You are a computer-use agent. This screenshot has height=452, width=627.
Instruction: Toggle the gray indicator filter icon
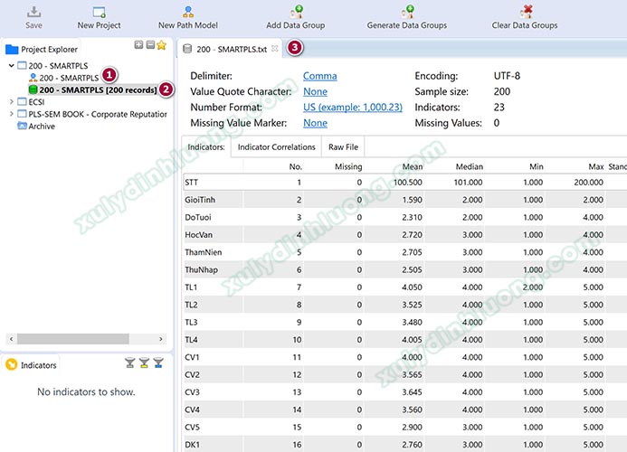pyautogui.click(x=129, y=364)
